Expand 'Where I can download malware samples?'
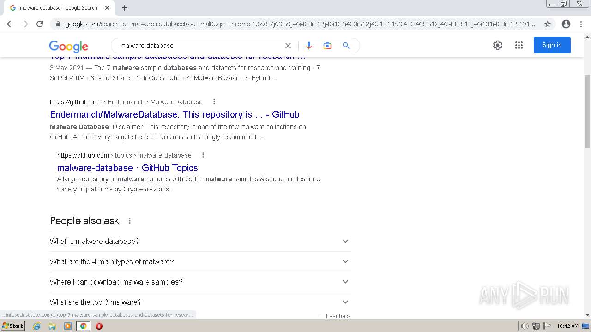Screen dimensions: 591x332 pyautogui.click(x=200, y=282)
